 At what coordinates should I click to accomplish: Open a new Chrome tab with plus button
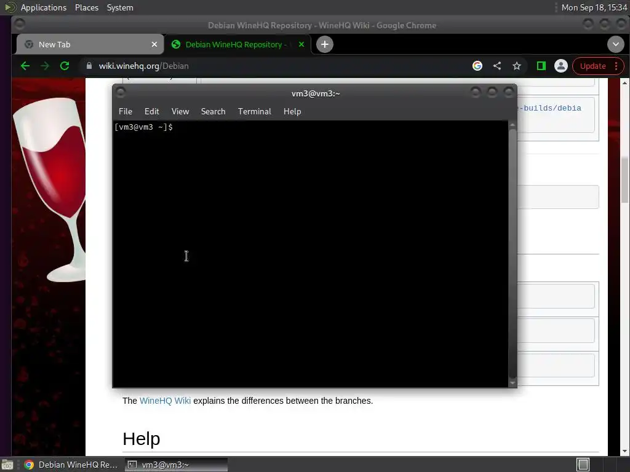325,44
